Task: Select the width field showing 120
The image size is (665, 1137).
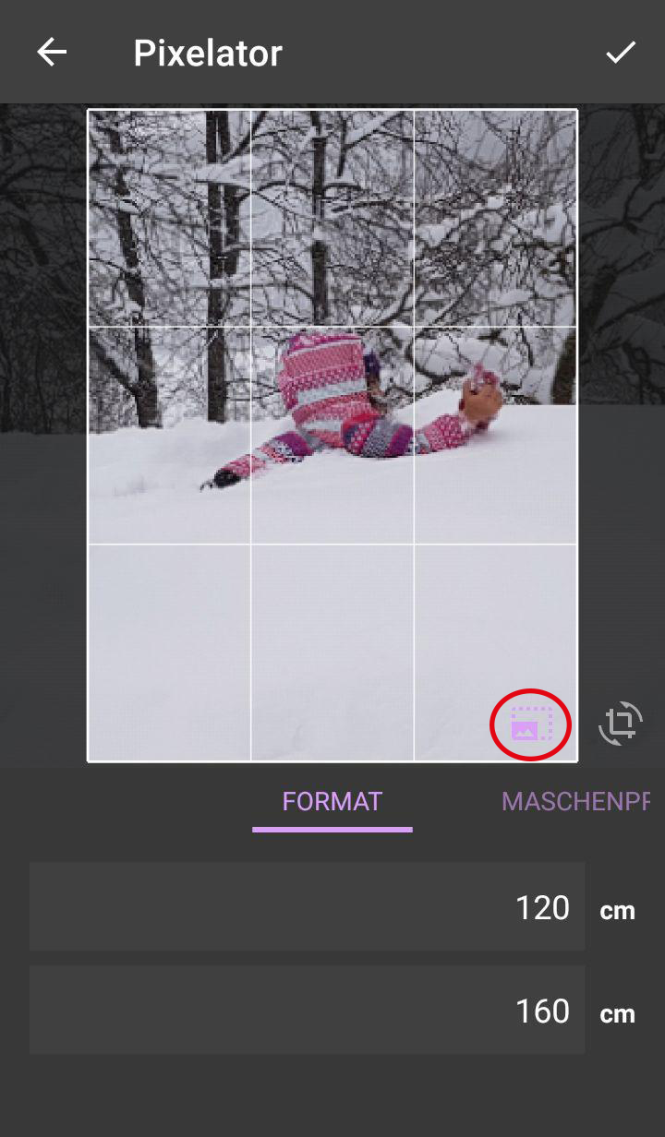Action: tap(307, 907)
